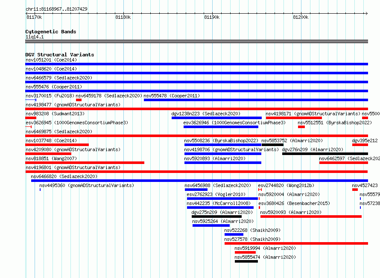Click nsv442235 (McCarroll2008) label
This screenshot has height=278, width=380.
219,203
